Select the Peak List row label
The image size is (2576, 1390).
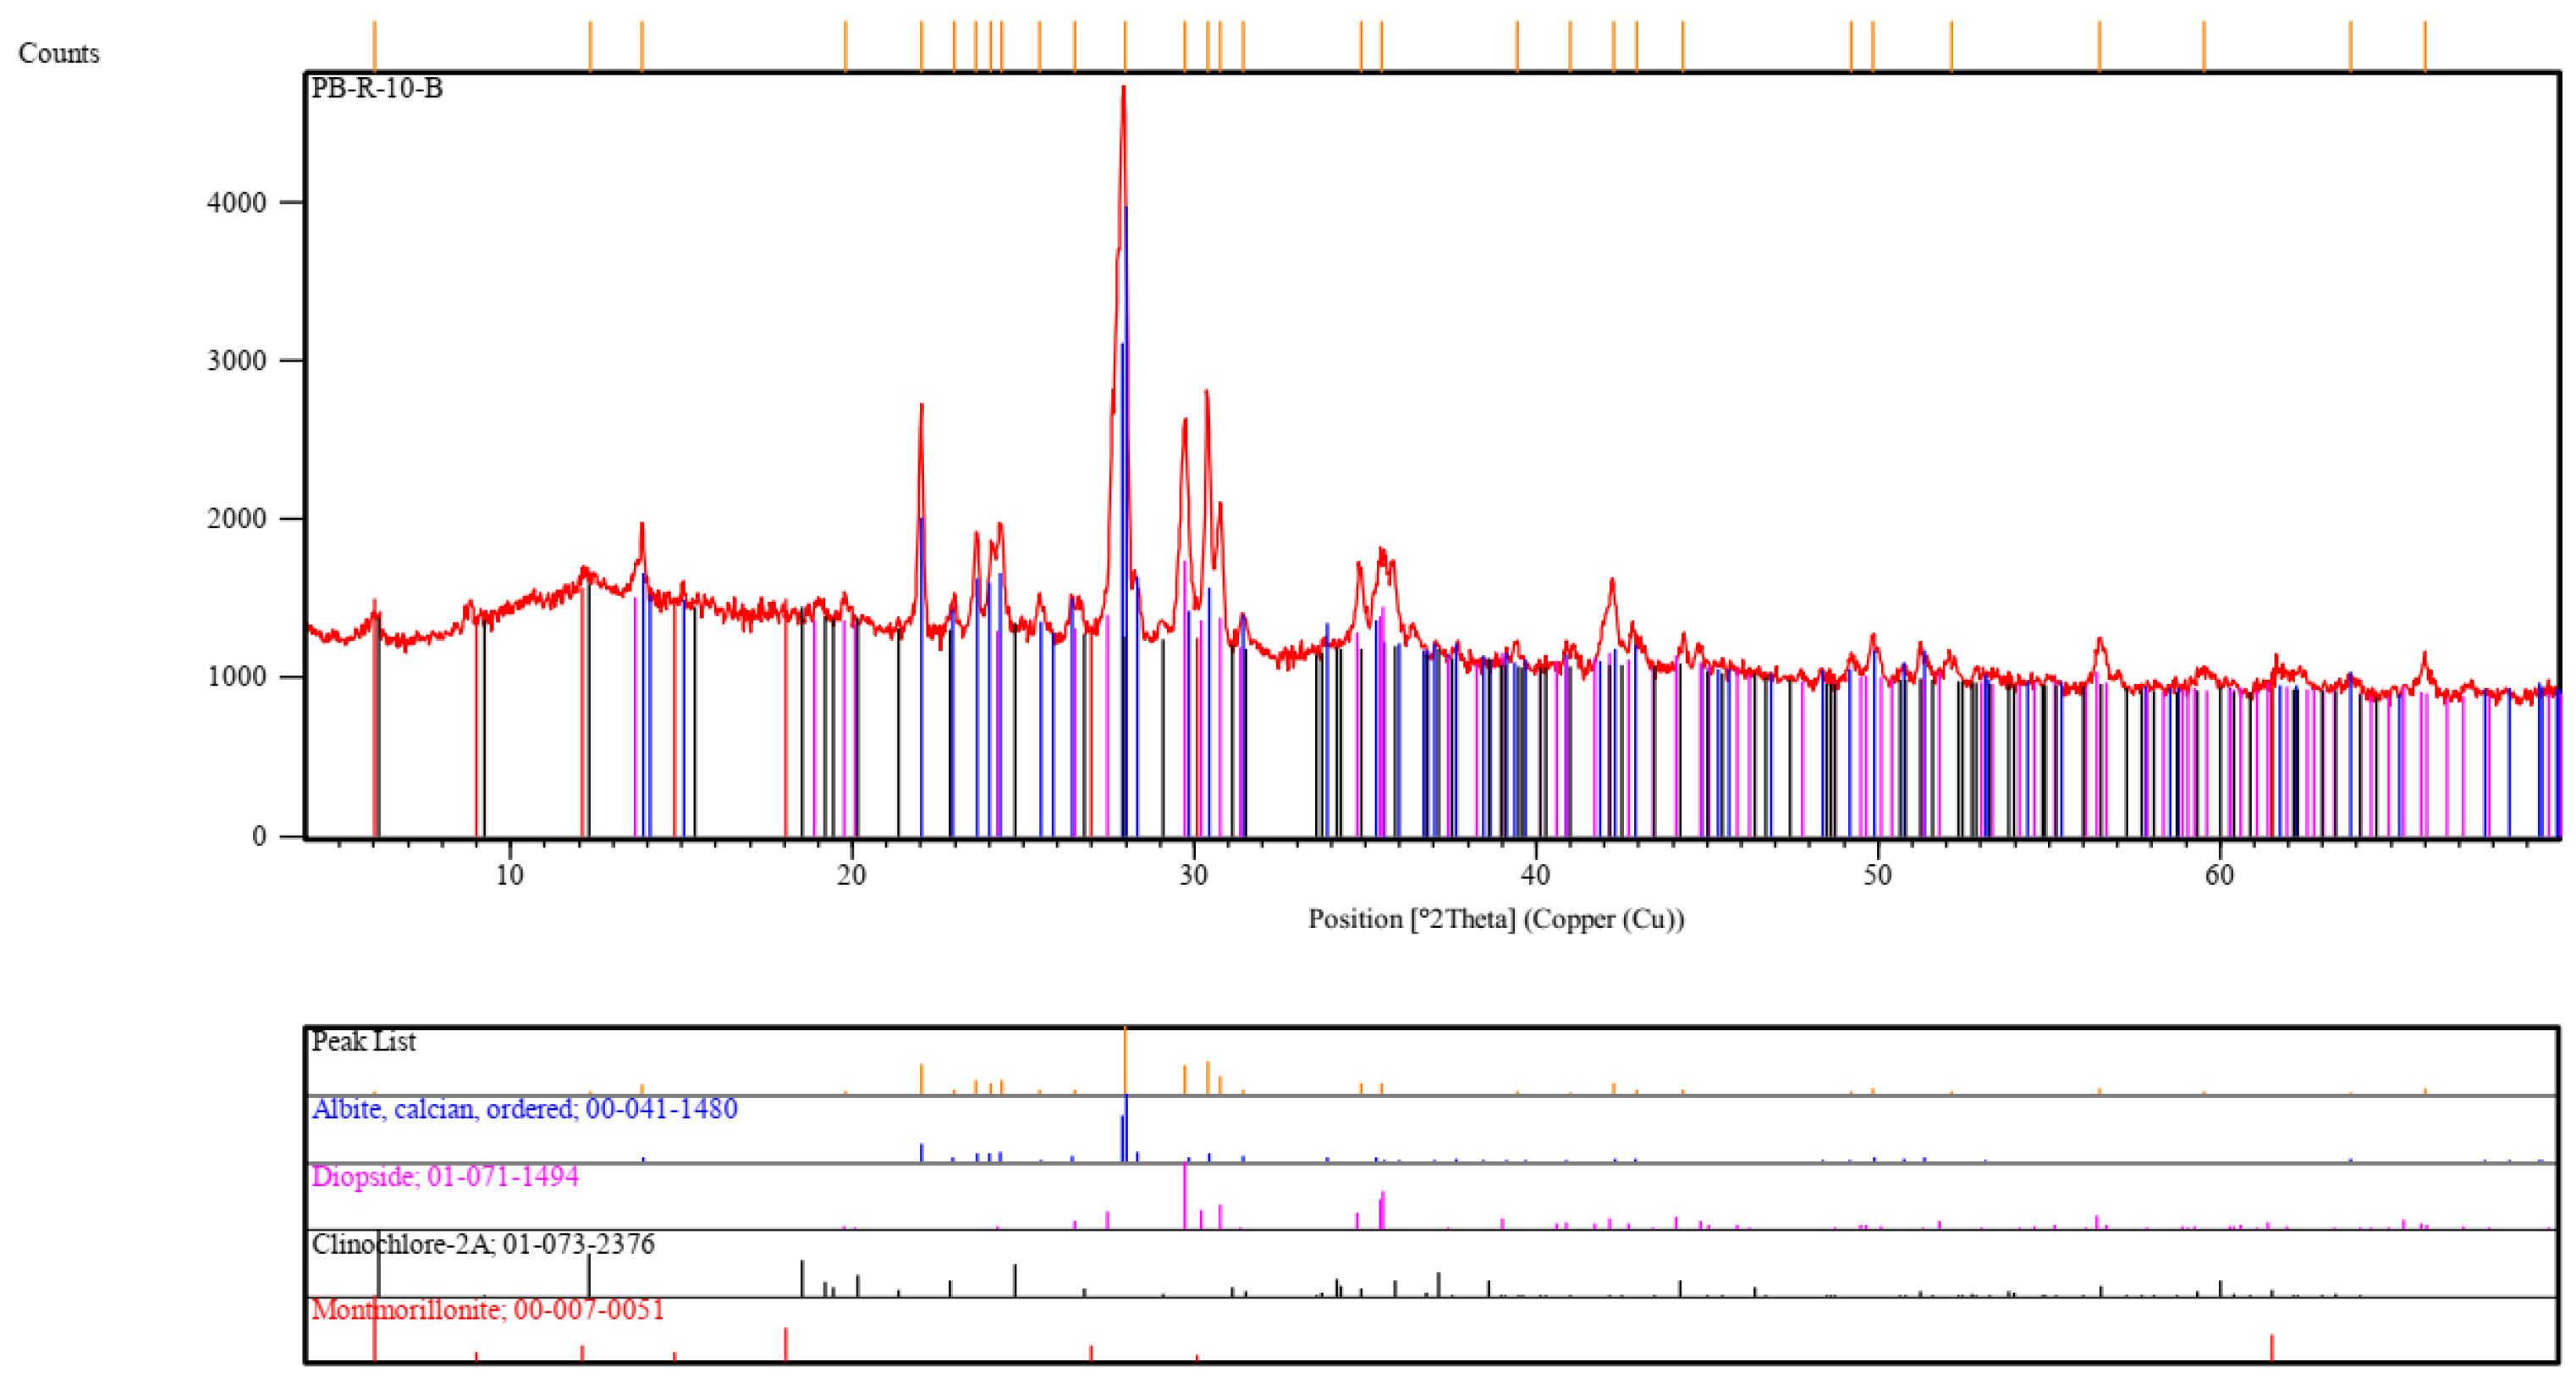tap(363, 1042)
